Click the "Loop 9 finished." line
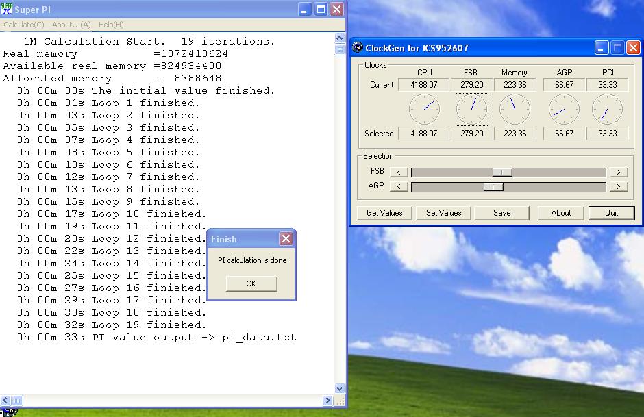The height and width of the screenshot is (417, 644). pos(108,201)
